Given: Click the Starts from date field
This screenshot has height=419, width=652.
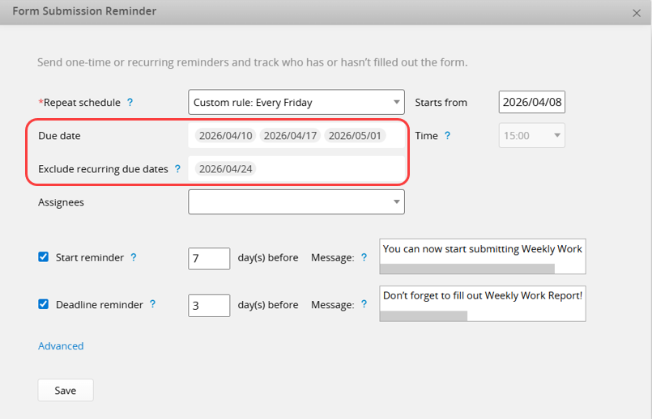Looking at the screenshot, I should click(532, 103).
